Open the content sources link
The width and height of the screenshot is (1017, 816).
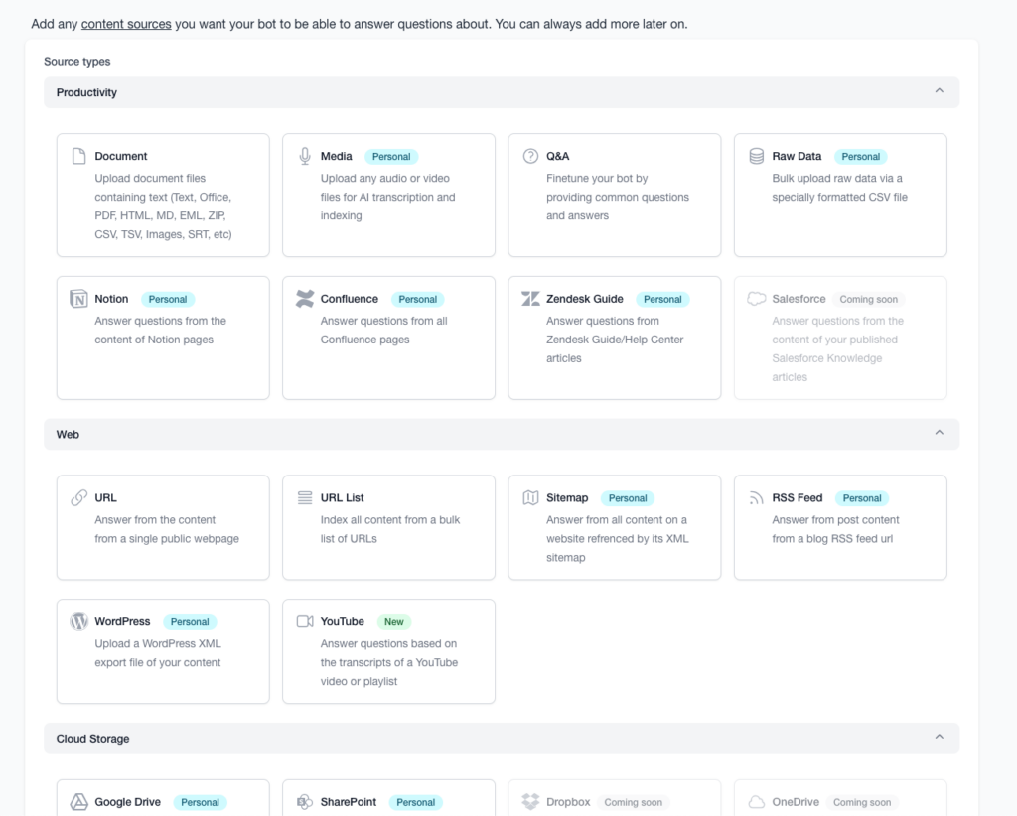pyautogui.click(x=126, y=24)
